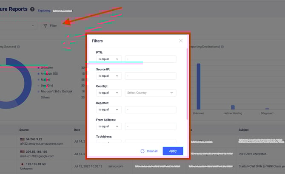The image size is (285, 174).
Task: Open the From Address operator dropdown
Action: click(109, 126)
